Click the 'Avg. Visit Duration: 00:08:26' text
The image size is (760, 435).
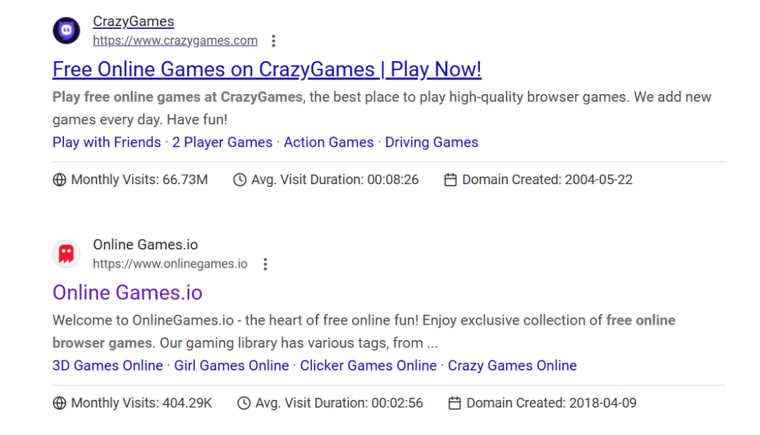click(335, 180)
